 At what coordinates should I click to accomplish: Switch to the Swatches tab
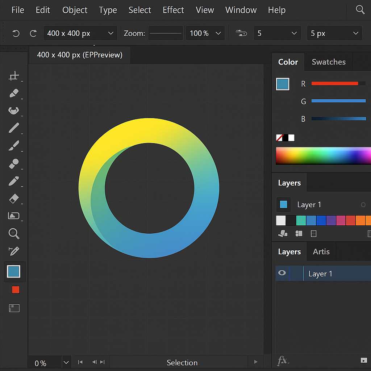tap(328, 62)
